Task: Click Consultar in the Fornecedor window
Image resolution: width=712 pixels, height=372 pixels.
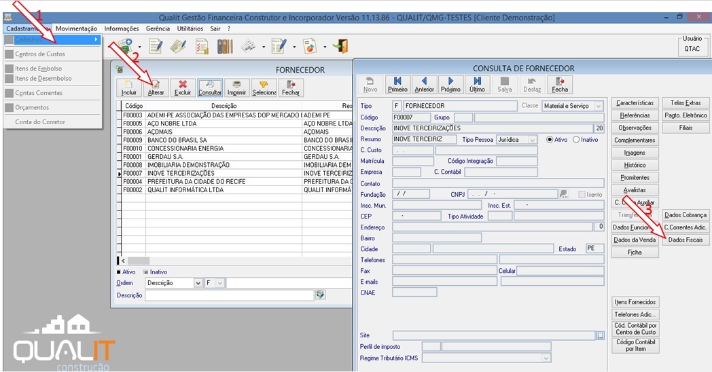Action: point(210,88)
